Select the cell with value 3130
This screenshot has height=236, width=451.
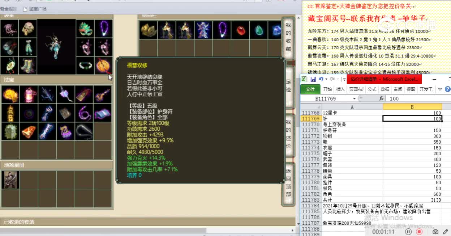[412, 200]
